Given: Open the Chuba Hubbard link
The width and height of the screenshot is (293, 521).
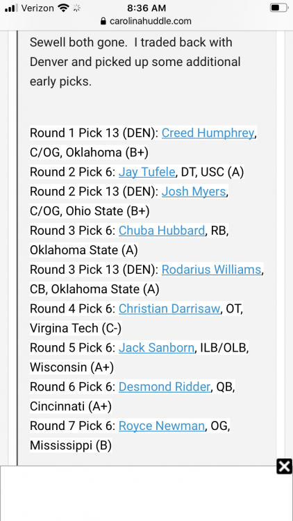Looking at the screenshot, I should click(162, 231).
